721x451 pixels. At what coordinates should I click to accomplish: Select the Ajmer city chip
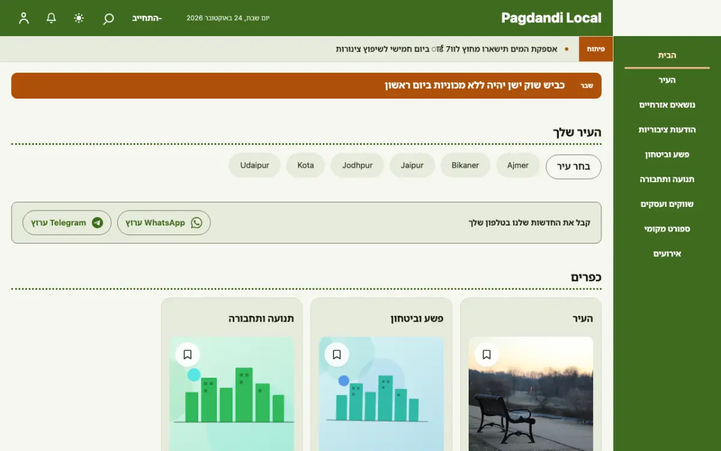pos(518,165)
